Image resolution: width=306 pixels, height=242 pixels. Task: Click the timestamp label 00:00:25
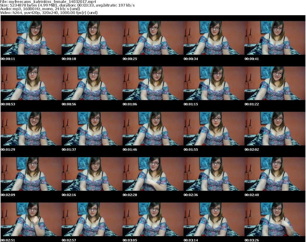tap(130, 59)
